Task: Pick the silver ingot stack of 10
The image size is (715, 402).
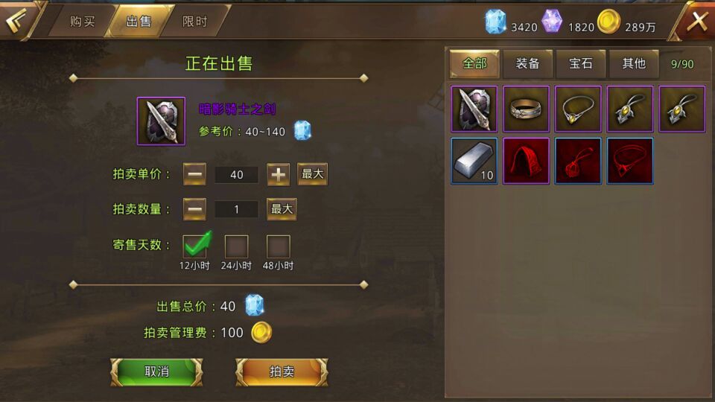Action: click(x=474, y=161)
